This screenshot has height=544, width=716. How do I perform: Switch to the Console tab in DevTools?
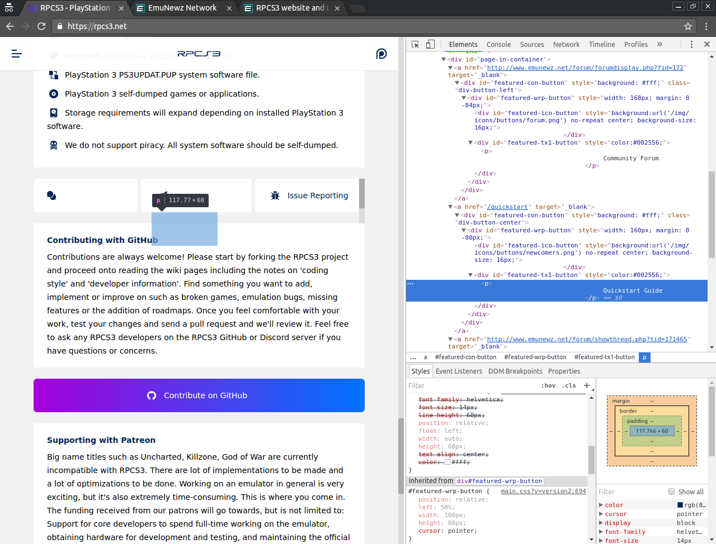(498, 45)
